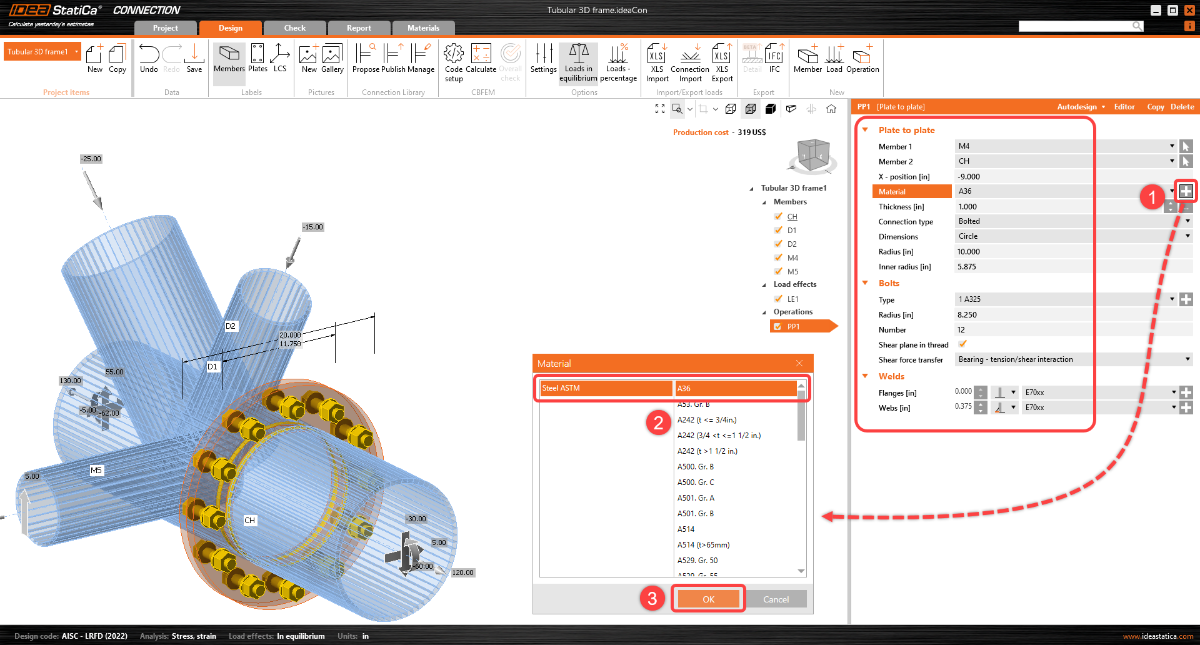Add a new Operation from the ribbon
This screenshot has width=1200, height=645.
tap(862, 59)
